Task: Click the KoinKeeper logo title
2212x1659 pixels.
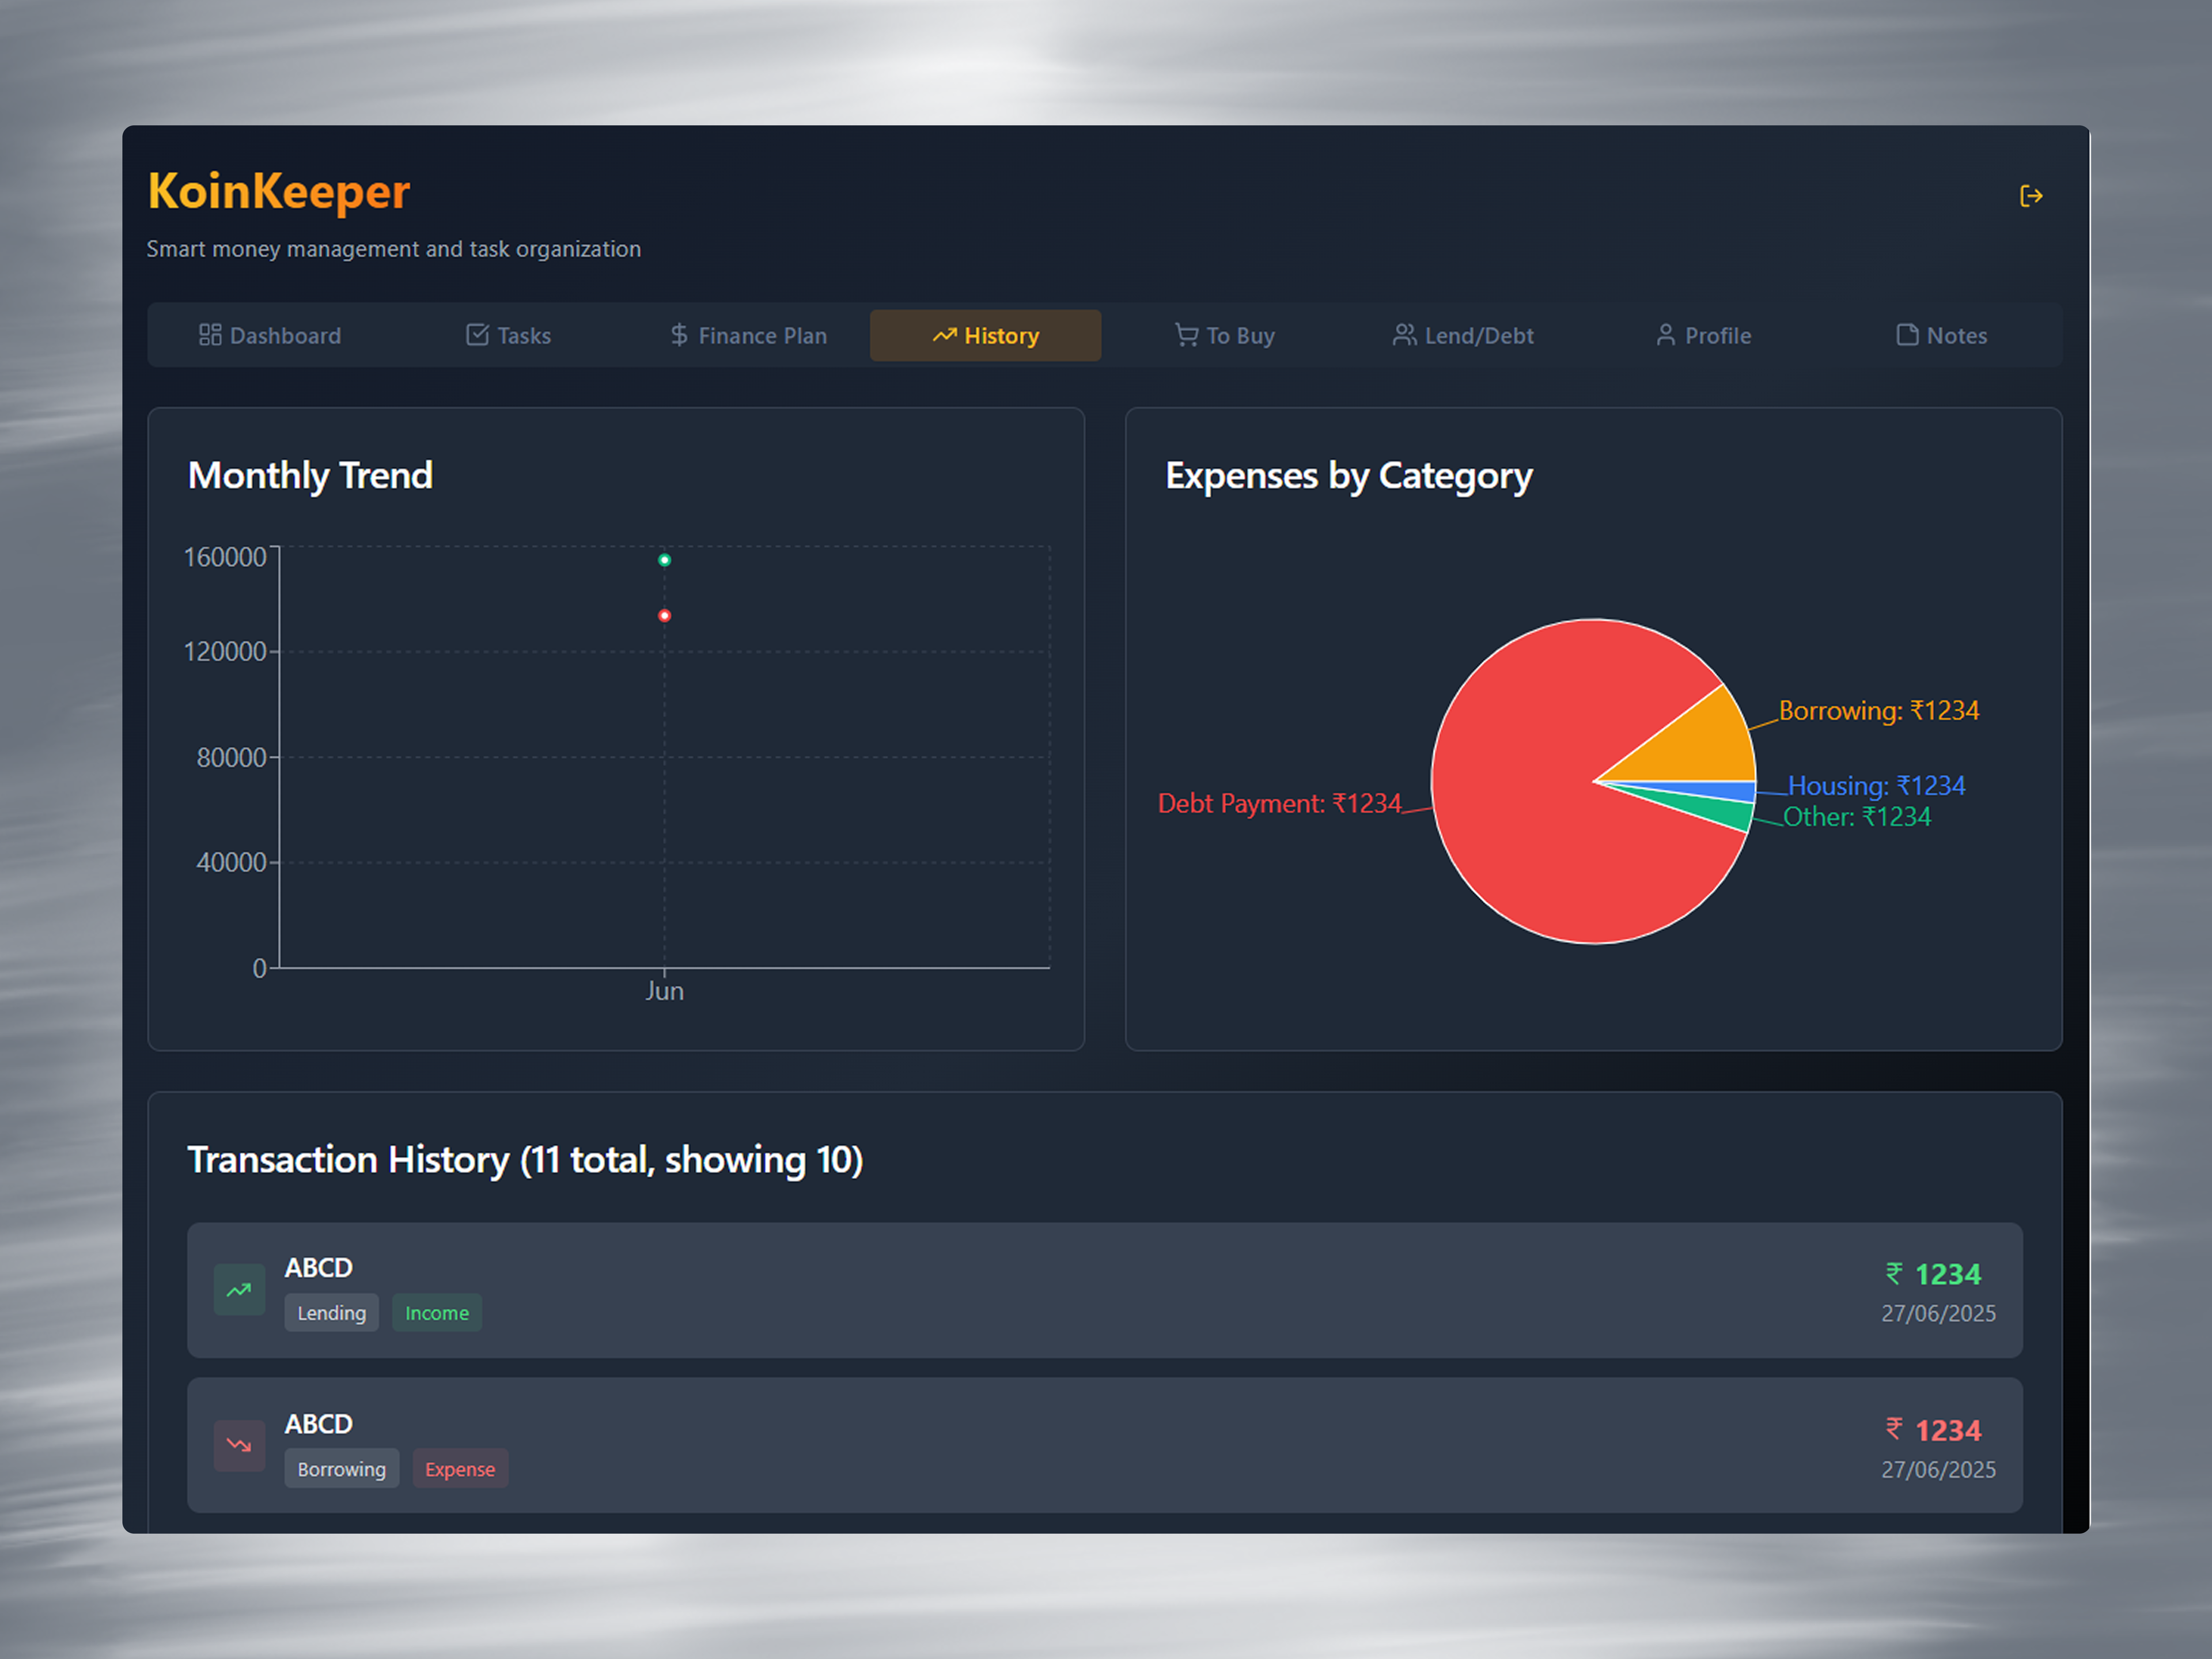Action: point(279,191)
